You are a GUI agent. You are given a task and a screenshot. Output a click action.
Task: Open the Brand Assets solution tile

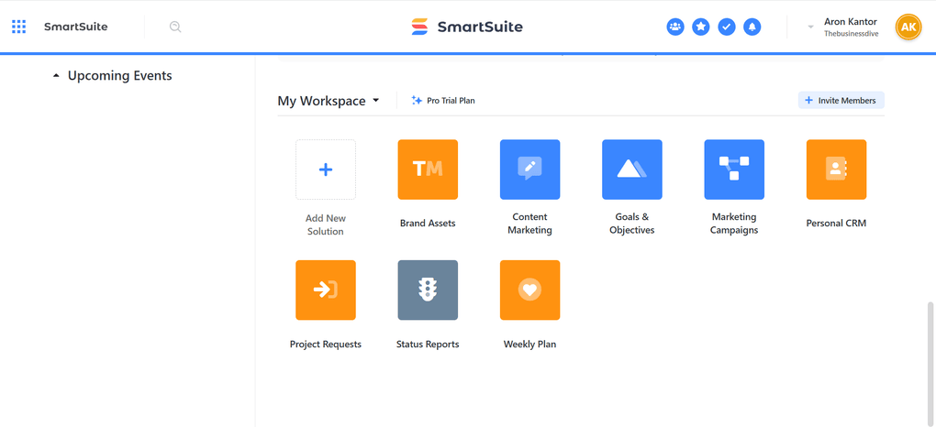(x=428, y=170)
